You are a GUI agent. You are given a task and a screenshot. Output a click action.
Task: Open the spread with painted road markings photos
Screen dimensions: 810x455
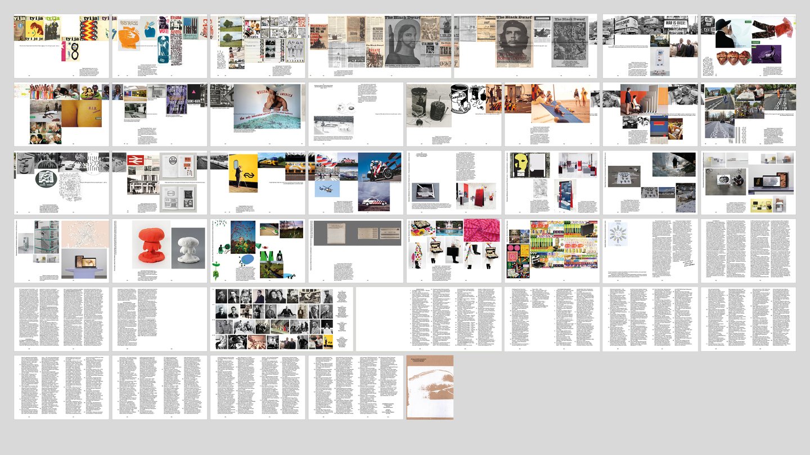(748, 115)
